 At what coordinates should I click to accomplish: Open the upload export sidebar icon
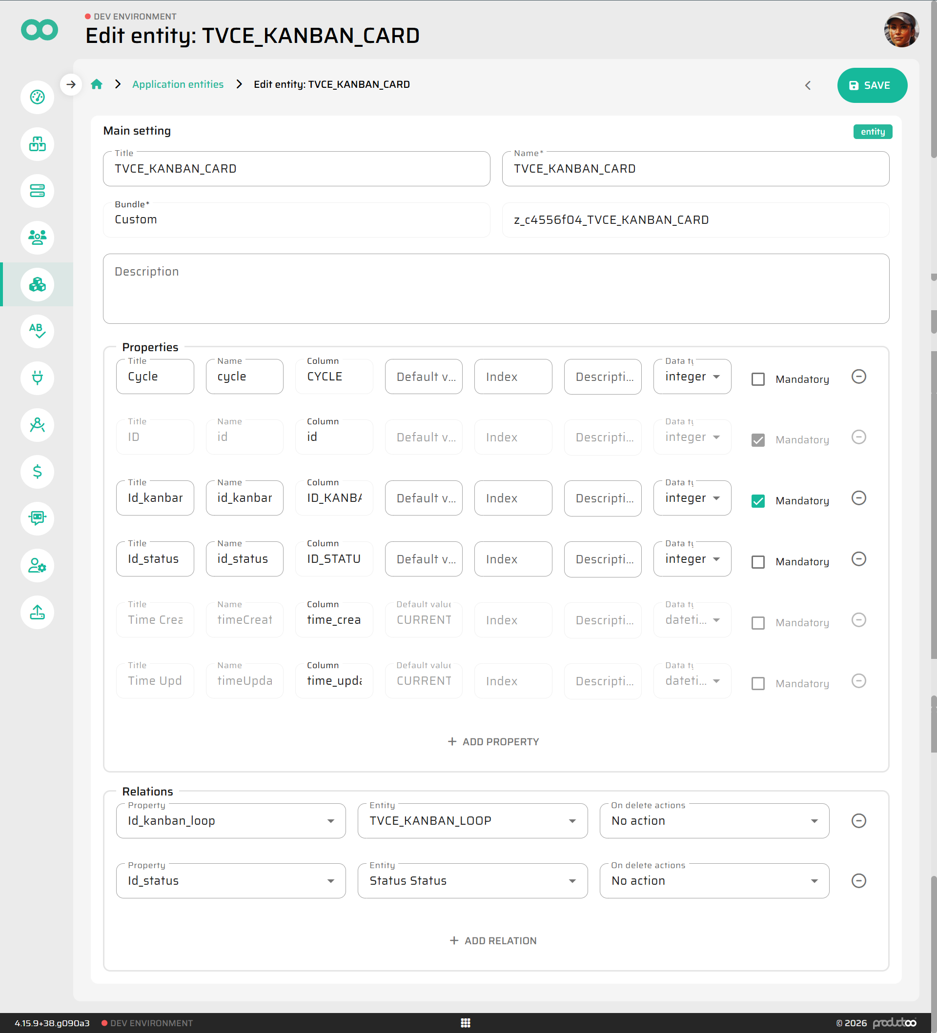37,612
